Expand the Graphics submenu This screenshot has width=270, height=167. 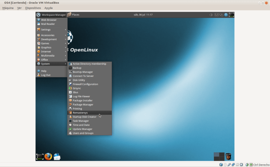coord(51,48)
